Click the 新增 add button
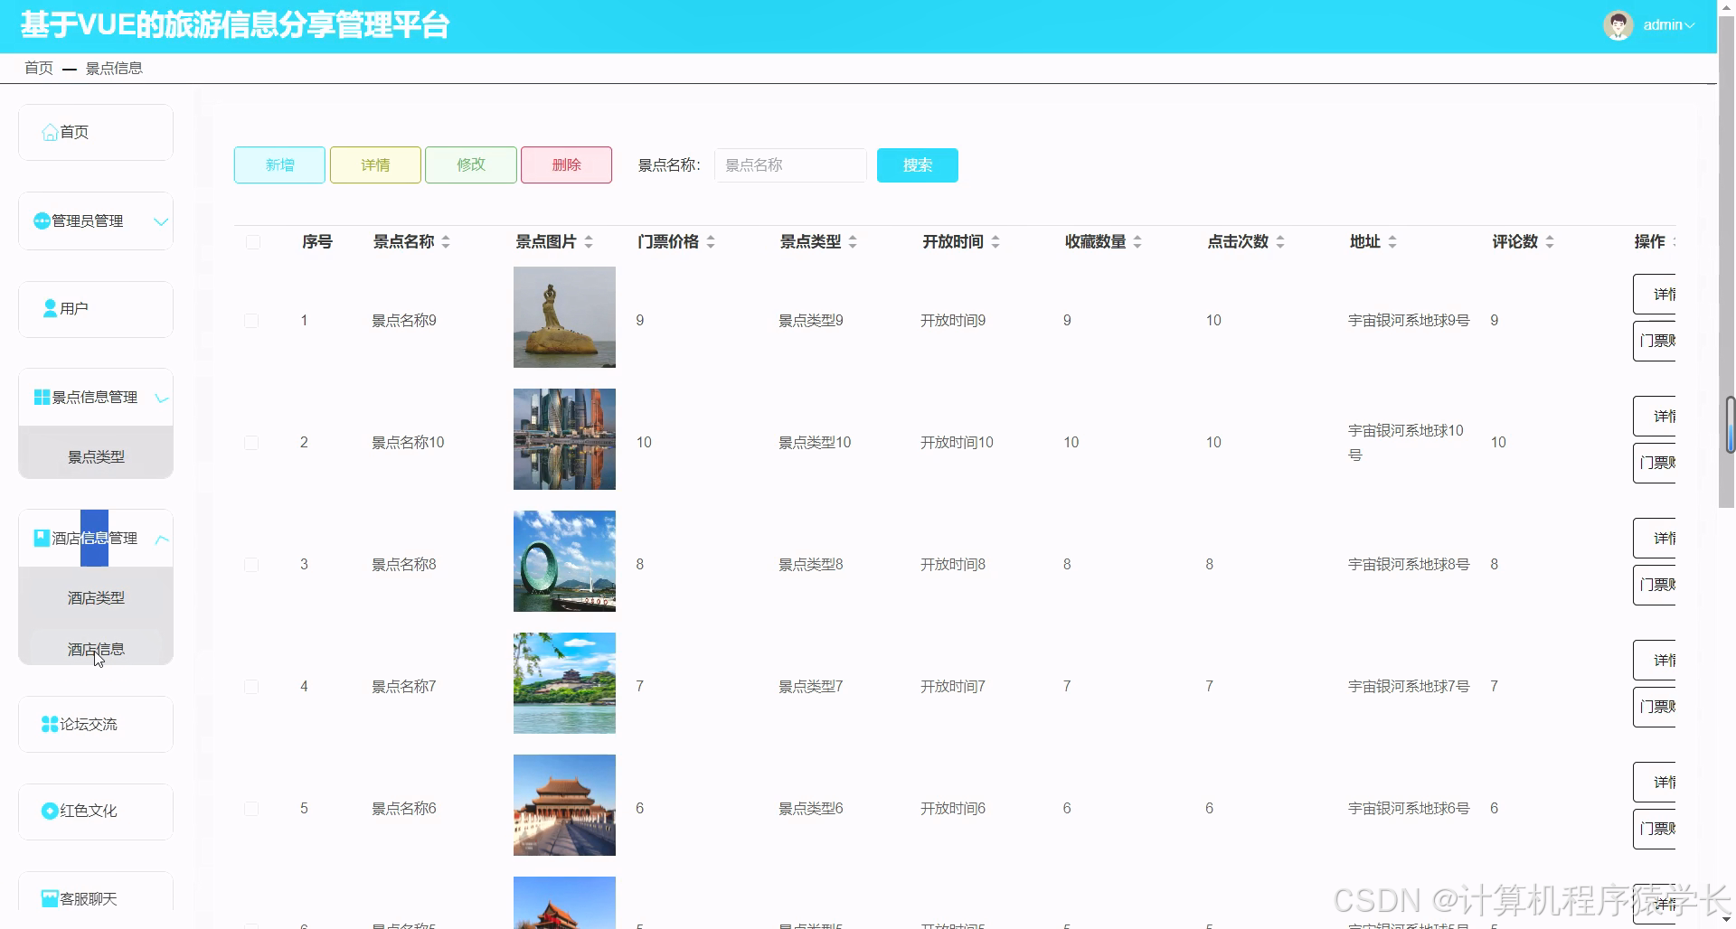The width and height of the screenshot is (1736, 929). pos(278,164)
